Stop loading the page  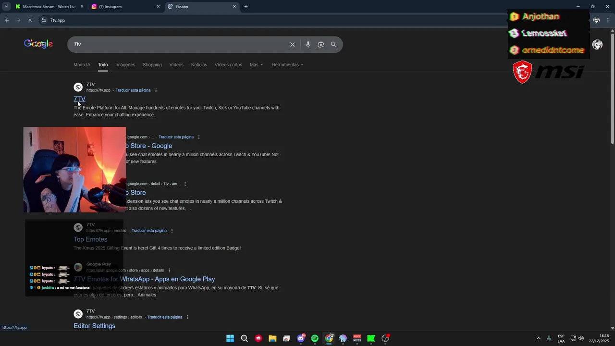point(30,20)
